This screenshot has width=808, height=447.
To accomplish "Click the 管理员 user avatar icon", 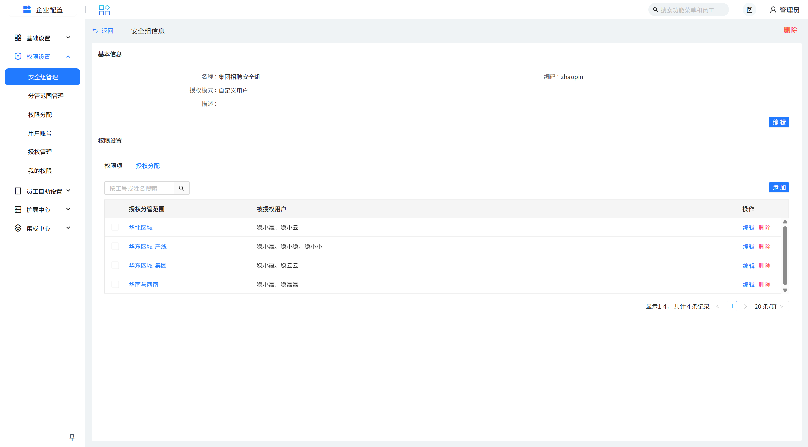I will pyautogui.click(x=773, y=10).
